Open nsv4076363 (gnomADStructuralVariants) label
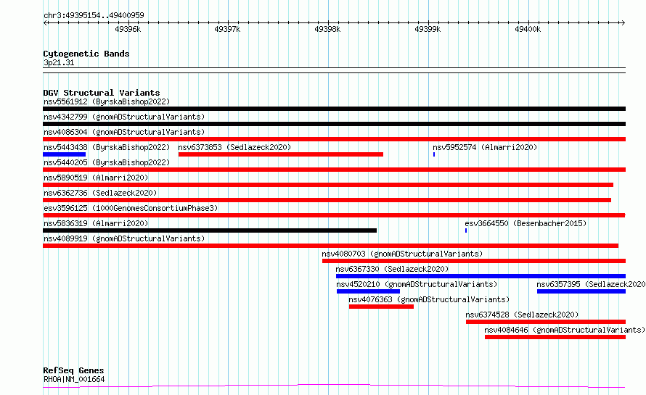 (x=429, y=299)
